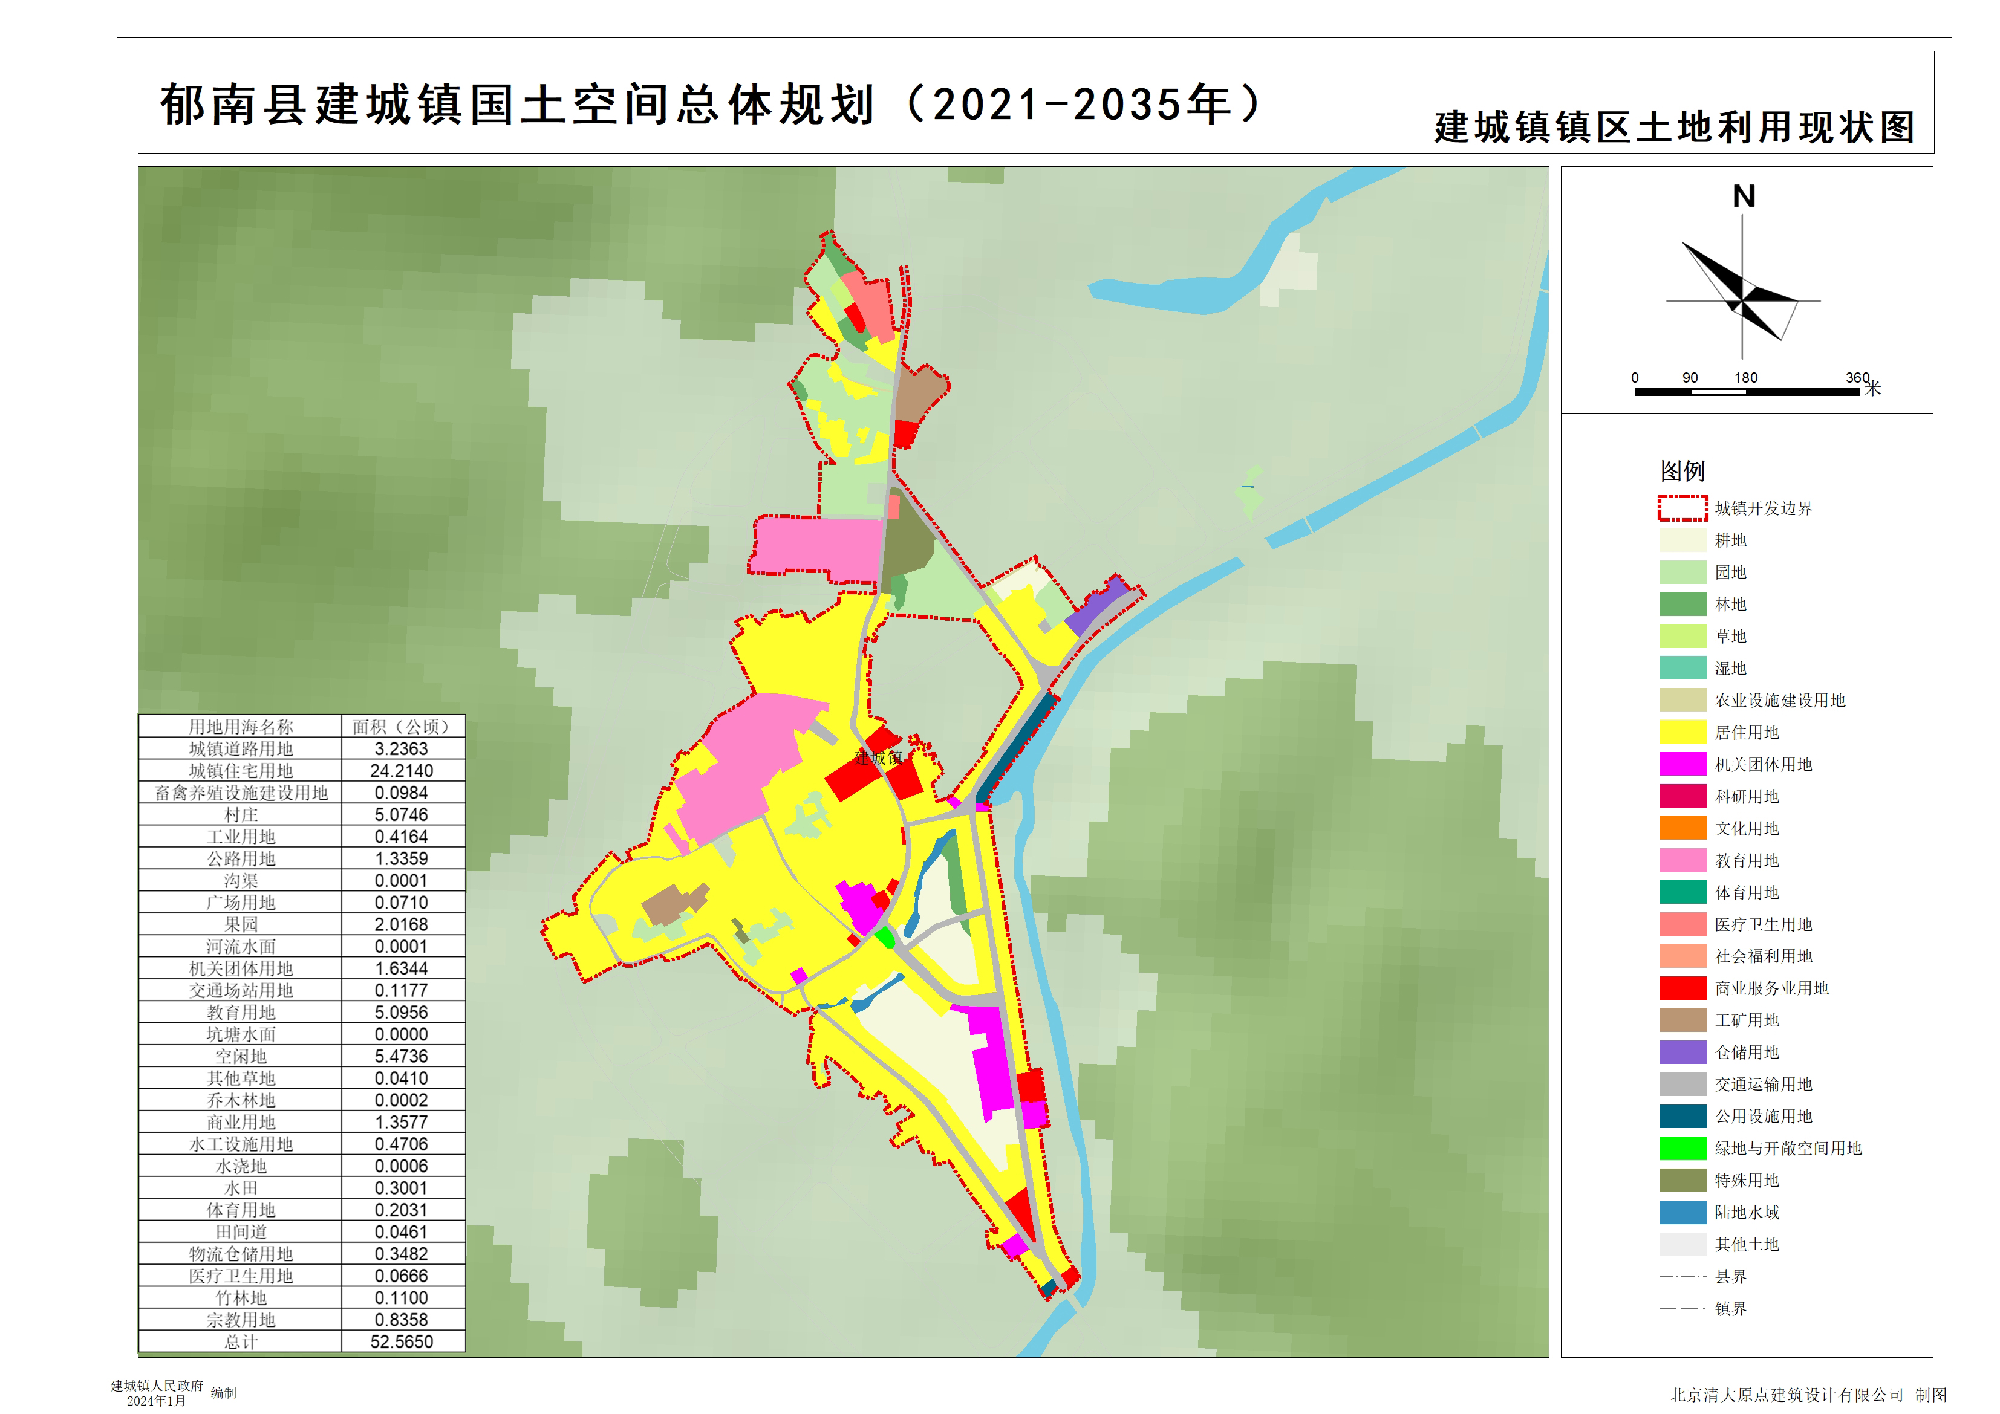Click the 总计 total row label
Image resolution: width=2000 pixels, height=1414 pixels.
(241, 1341)
